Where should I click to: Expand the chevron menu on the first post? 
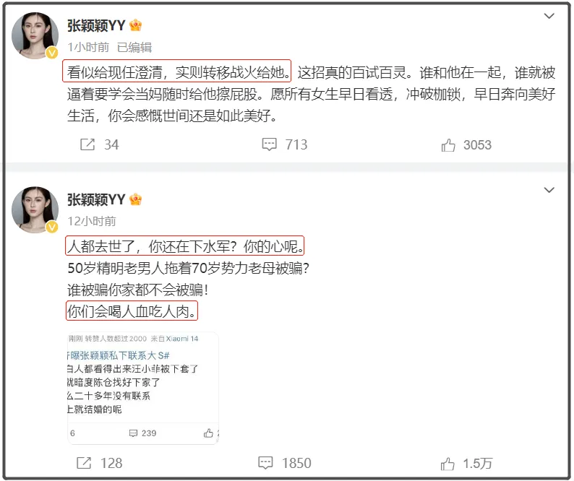(549, 16)
